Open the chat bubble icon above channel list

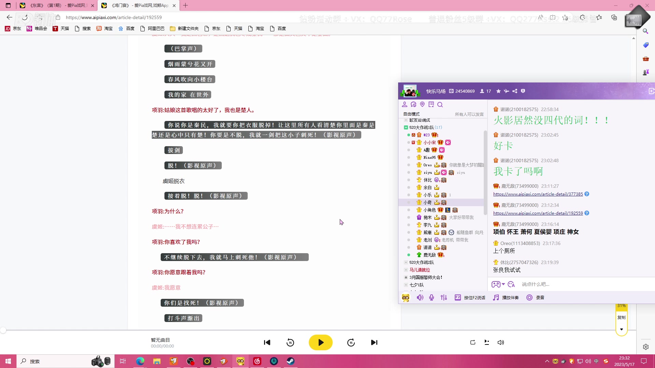click(413, 105)
